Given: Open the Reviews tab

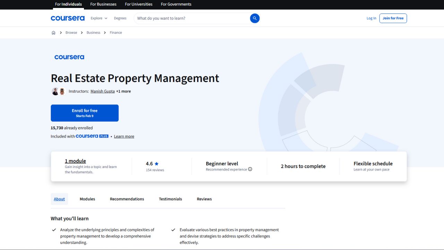Looking at the screenshot, I should click(x=204, y=199).
